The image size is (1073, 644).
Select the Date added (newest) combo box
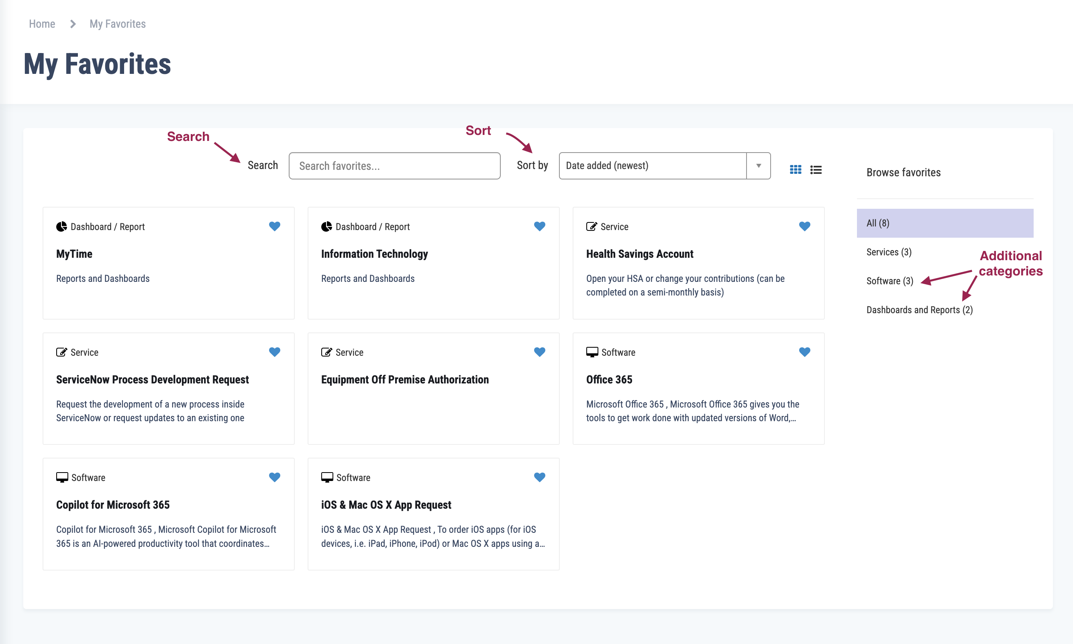(652, 166)
